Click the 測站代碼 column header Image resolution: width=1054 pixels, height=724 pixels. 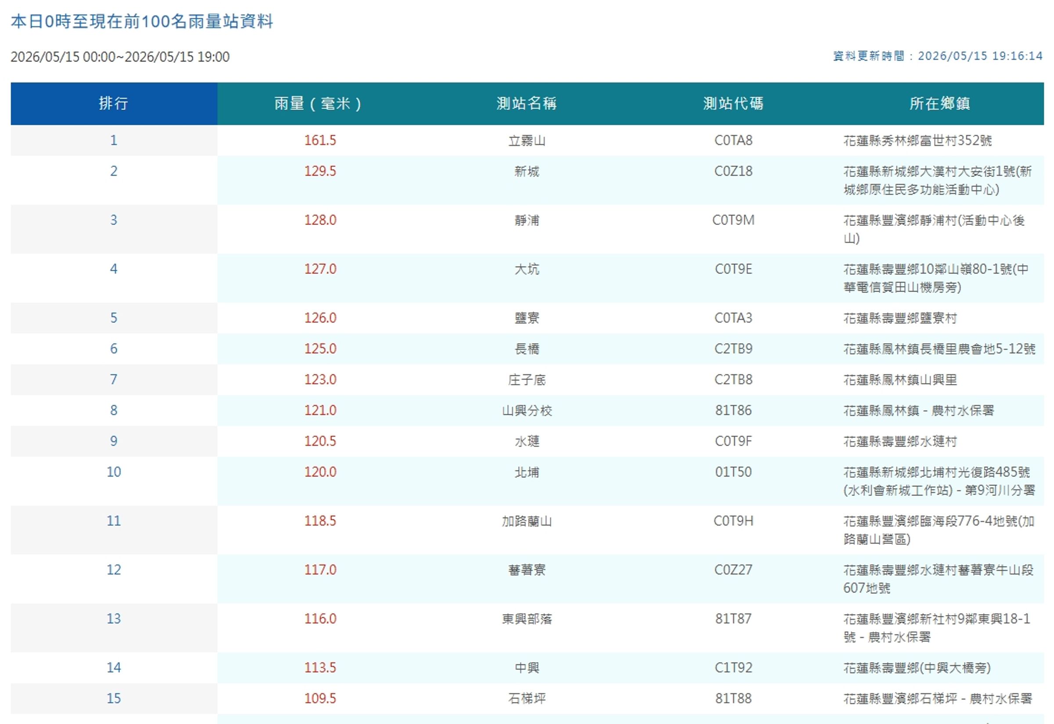click(x=733, y=103)
